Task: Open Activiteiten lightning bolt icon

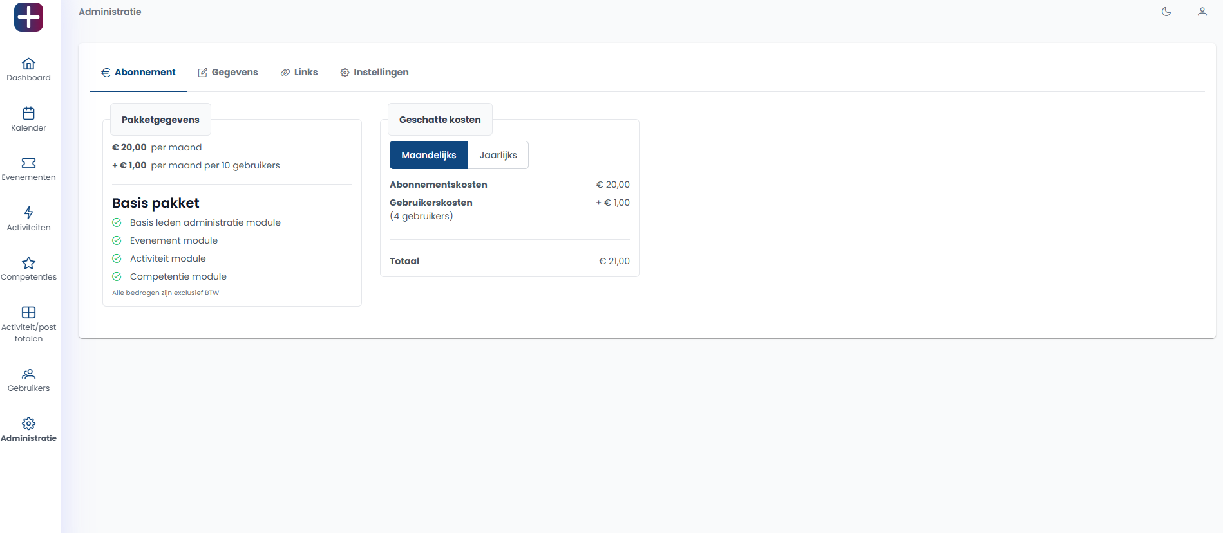Action: (28, 213)
